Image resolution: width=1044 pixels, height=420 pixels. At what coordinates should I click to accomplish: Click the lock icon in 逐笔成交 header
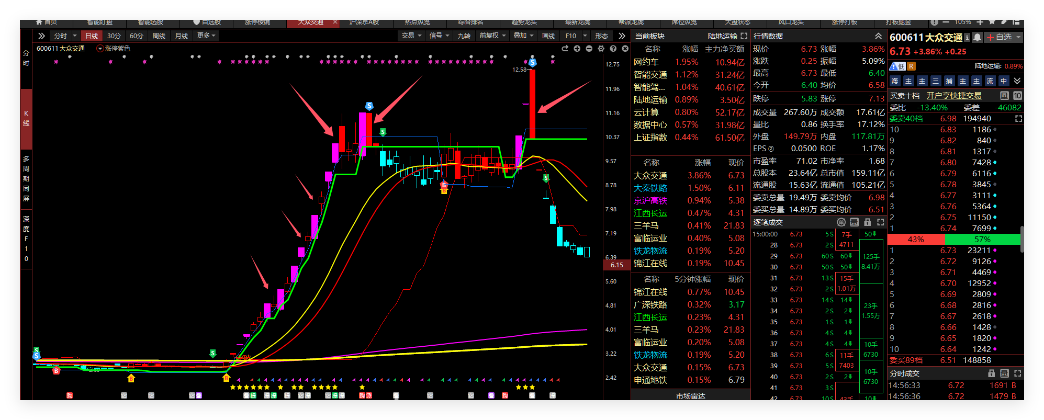(x=867, y=222)
